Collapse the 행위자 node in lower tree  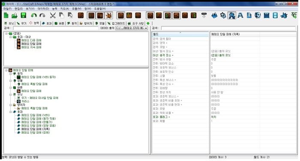tap(11, 105)
